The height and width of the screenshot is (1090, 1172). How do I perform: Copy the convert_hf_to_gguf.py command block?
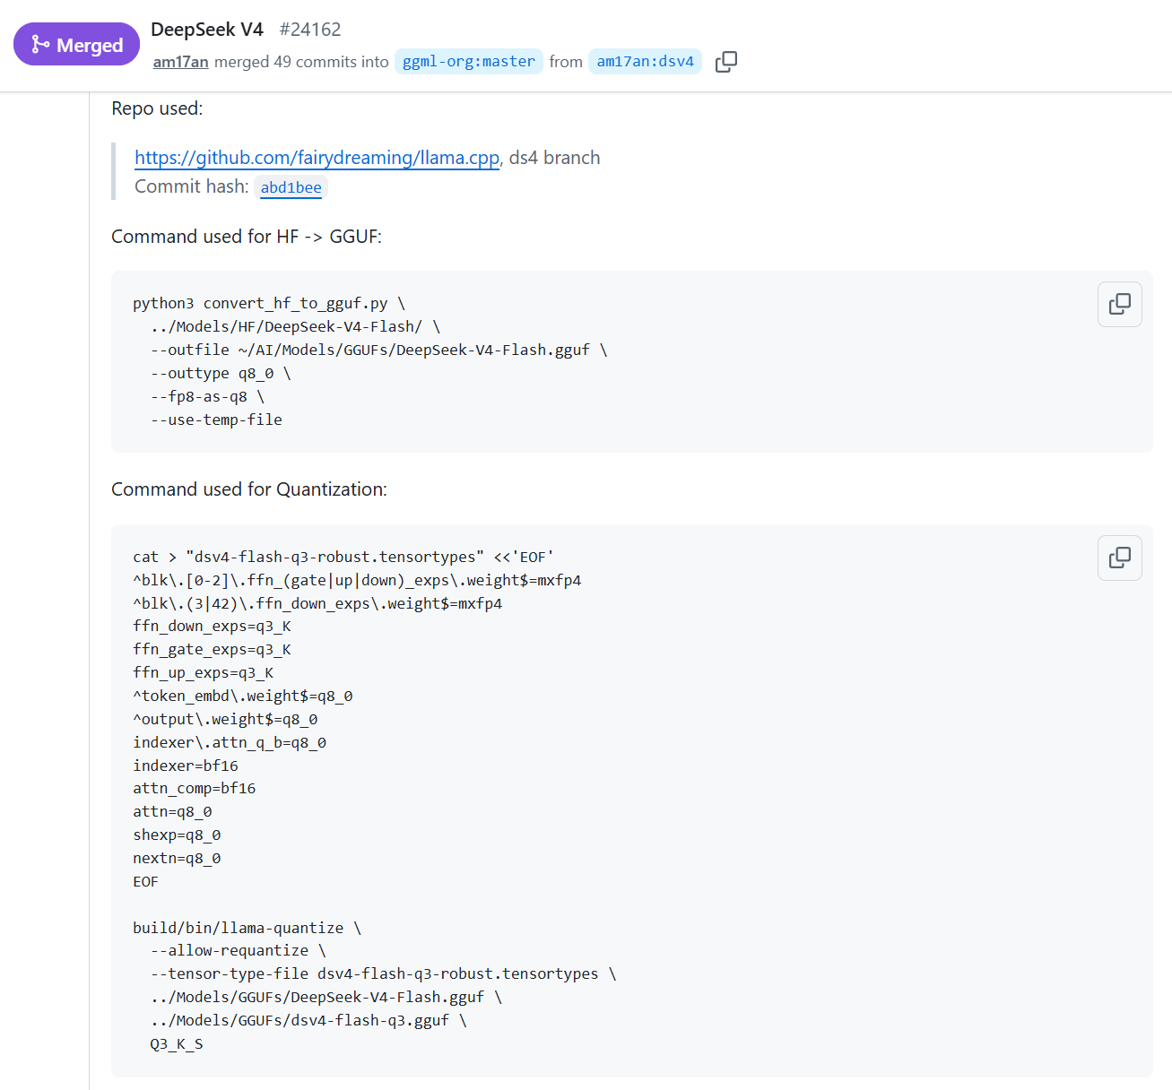click(1120, 305)
